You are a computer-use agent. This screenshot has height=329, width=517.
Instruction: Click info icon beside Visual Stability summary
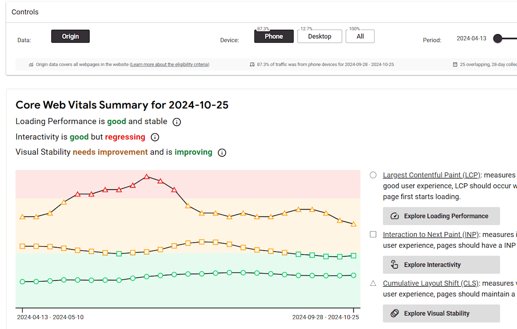tap(222, 153)
